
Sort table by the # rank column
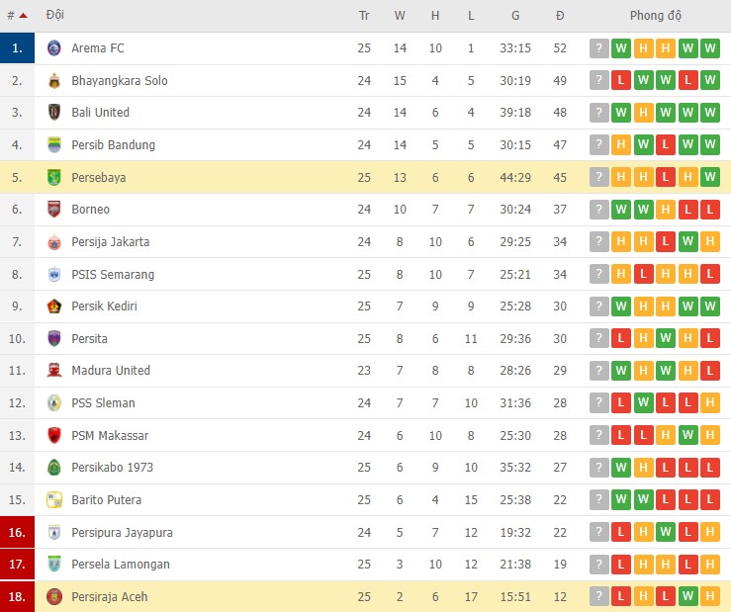tap(17, 16)
